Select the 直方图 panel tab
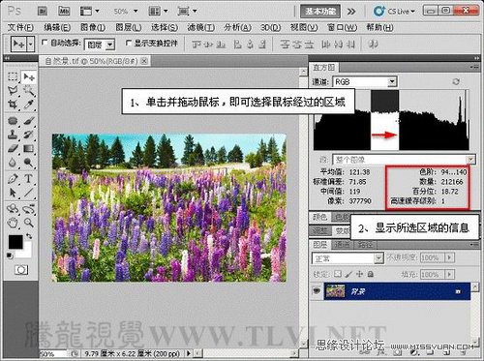484x361 pixels. [x=323, y=68]
